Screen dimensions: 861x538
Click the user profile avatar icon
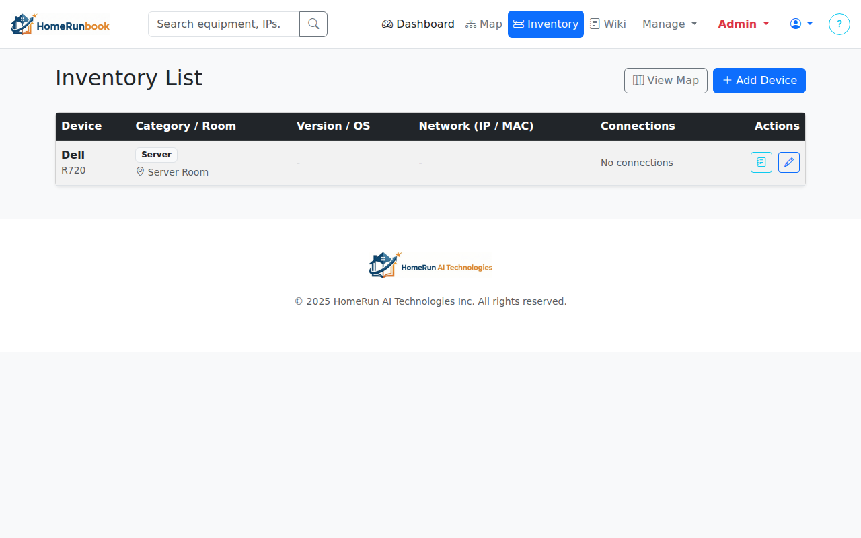pyautogui.click(x=796, y=24)
